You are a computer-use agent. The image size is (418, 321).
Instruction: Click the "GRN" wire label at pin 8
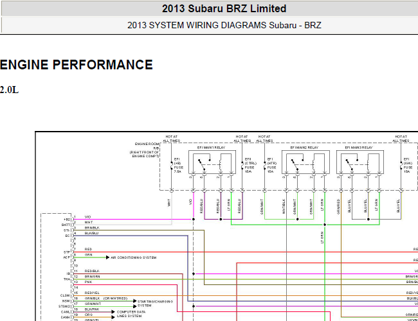pyautogui.click(x=89, y=255)
